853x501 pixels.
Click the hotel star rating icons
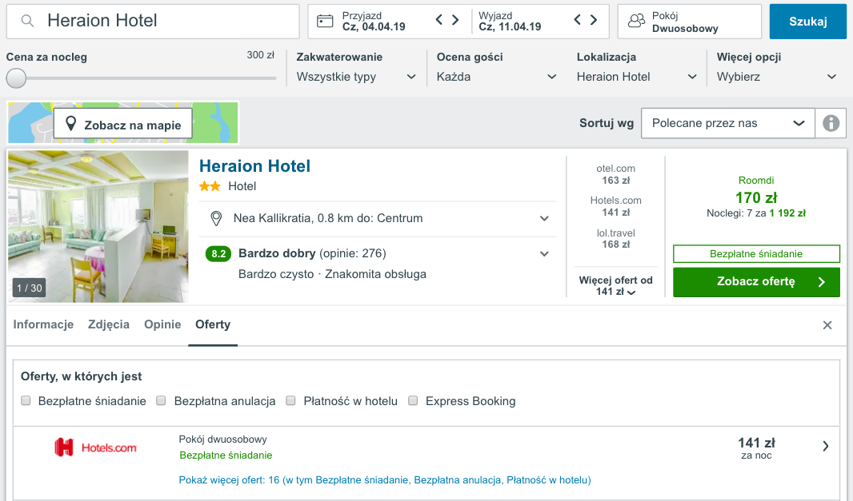tap(210, 186)
